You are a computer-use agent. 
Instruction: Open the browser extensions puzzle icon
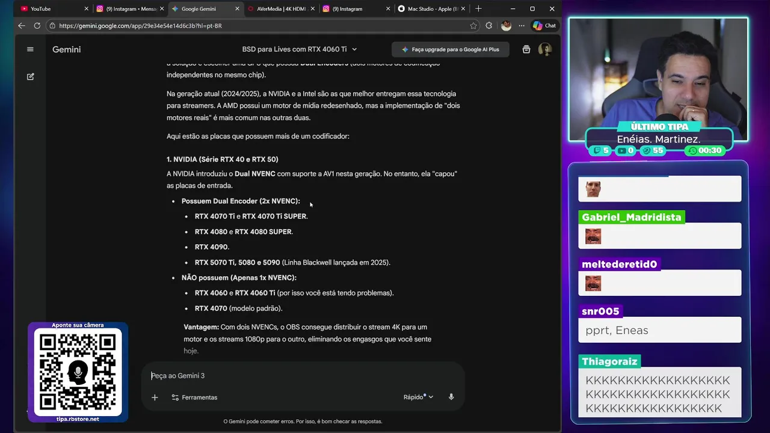tap(488, 26)
